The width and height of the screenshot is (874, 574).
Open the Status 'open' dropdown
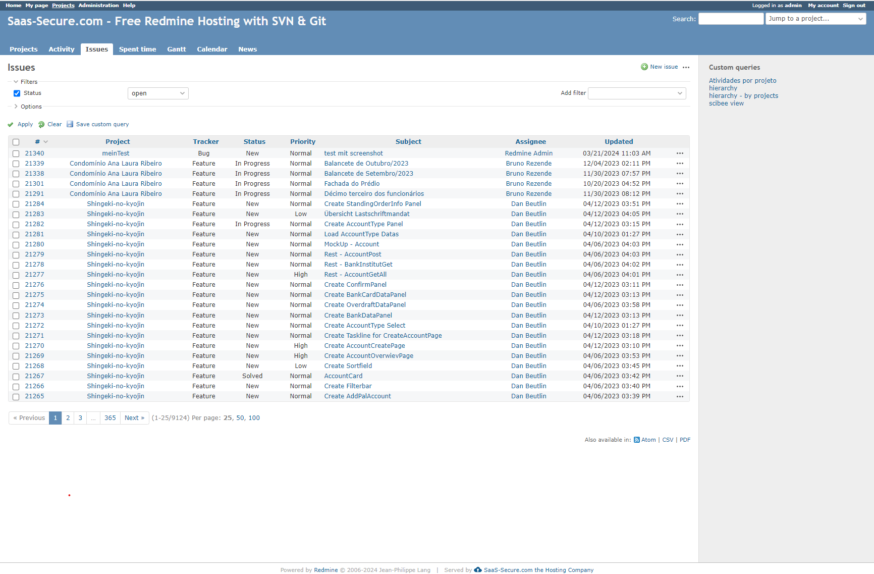(158, 93)
